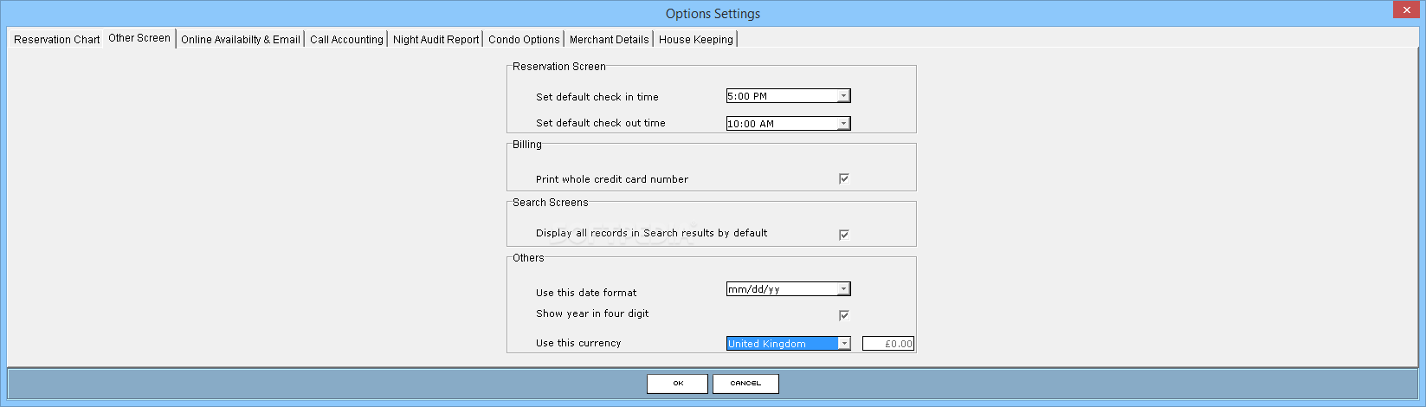Open the Online Availability & Email tab
Viewport: 1426px width, 407px height.
[x=240, y=39]
